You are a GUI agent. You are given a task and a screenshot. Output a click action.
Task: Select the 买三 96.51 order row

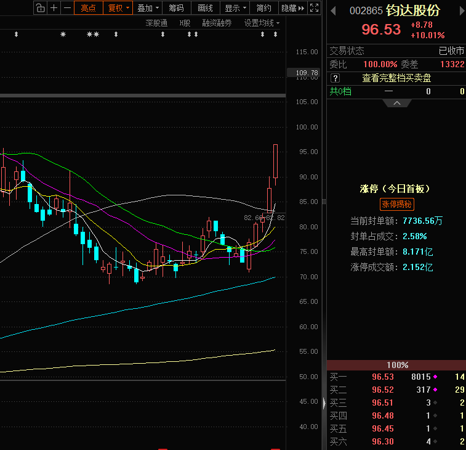(396, 403)
